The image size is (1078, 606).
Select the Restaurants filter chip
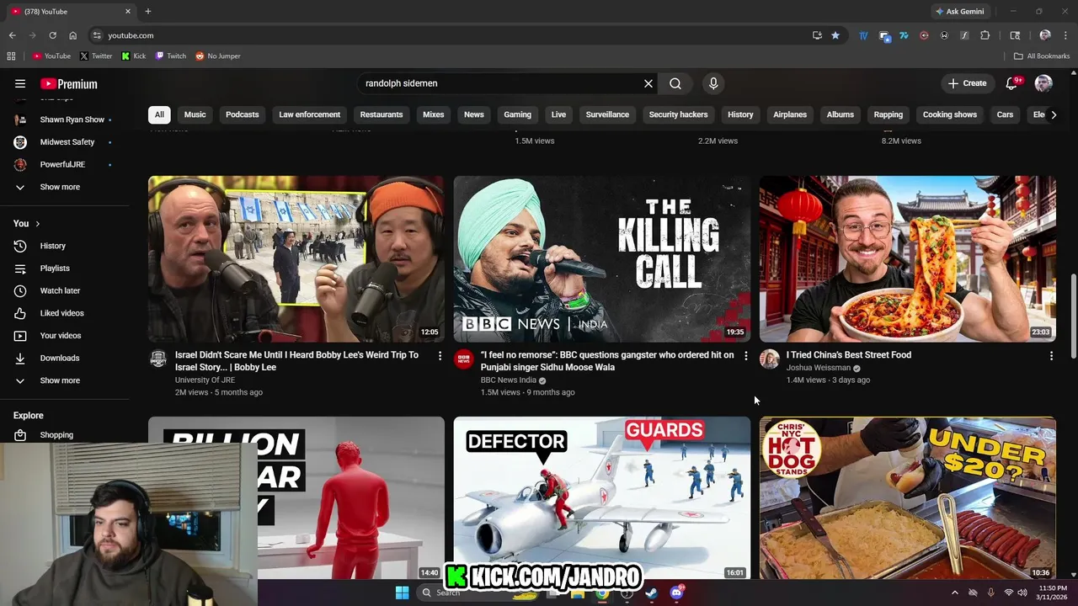[x=382, y=114]
